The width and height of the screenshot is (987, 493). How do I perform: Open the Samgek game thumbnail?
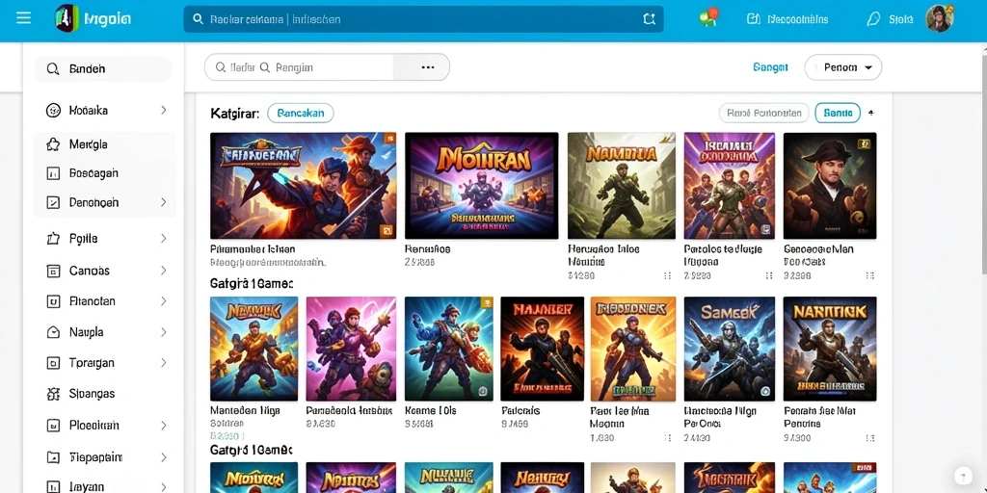tap(730, 349)
